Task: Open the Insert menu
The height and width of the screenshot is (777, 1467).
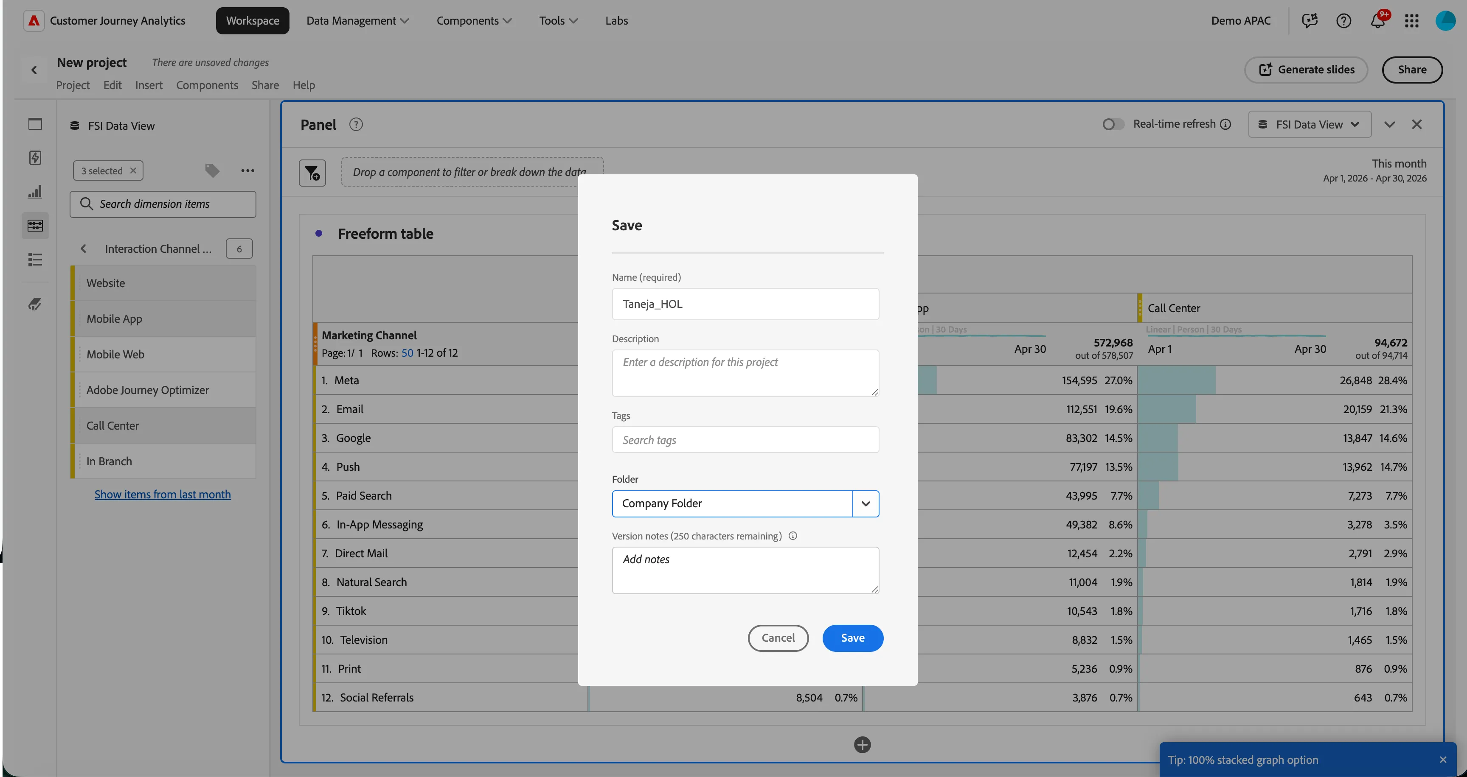Action: (x=149, y=85)
